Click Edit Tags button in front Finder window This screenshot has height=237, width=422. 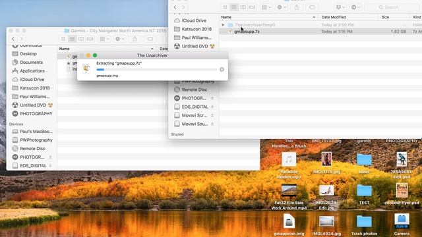point(312,7)
